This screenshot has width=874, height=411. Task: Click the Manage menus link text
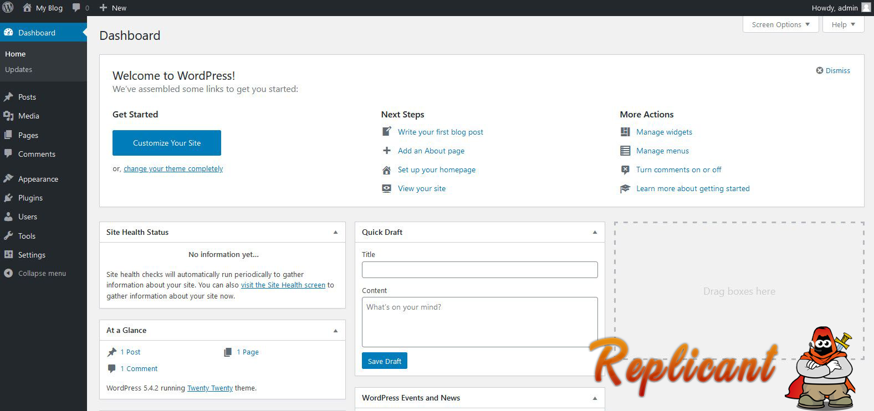tap(663, 151)
